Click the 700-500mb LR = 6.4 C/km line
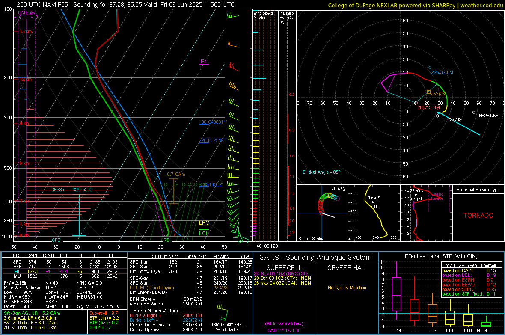Screen dimensions: 505x335 pyautogui.click(x=30, y=327)
